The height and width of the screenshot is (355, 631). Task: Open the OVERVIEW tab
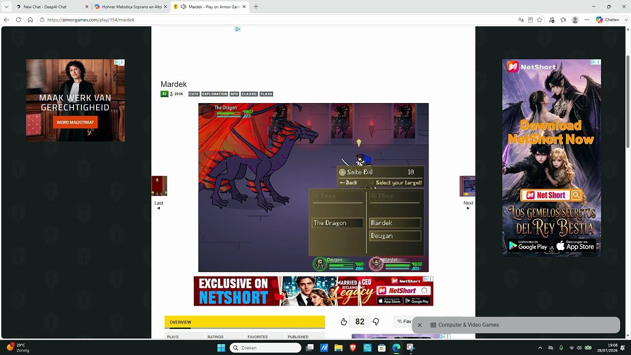180,322
